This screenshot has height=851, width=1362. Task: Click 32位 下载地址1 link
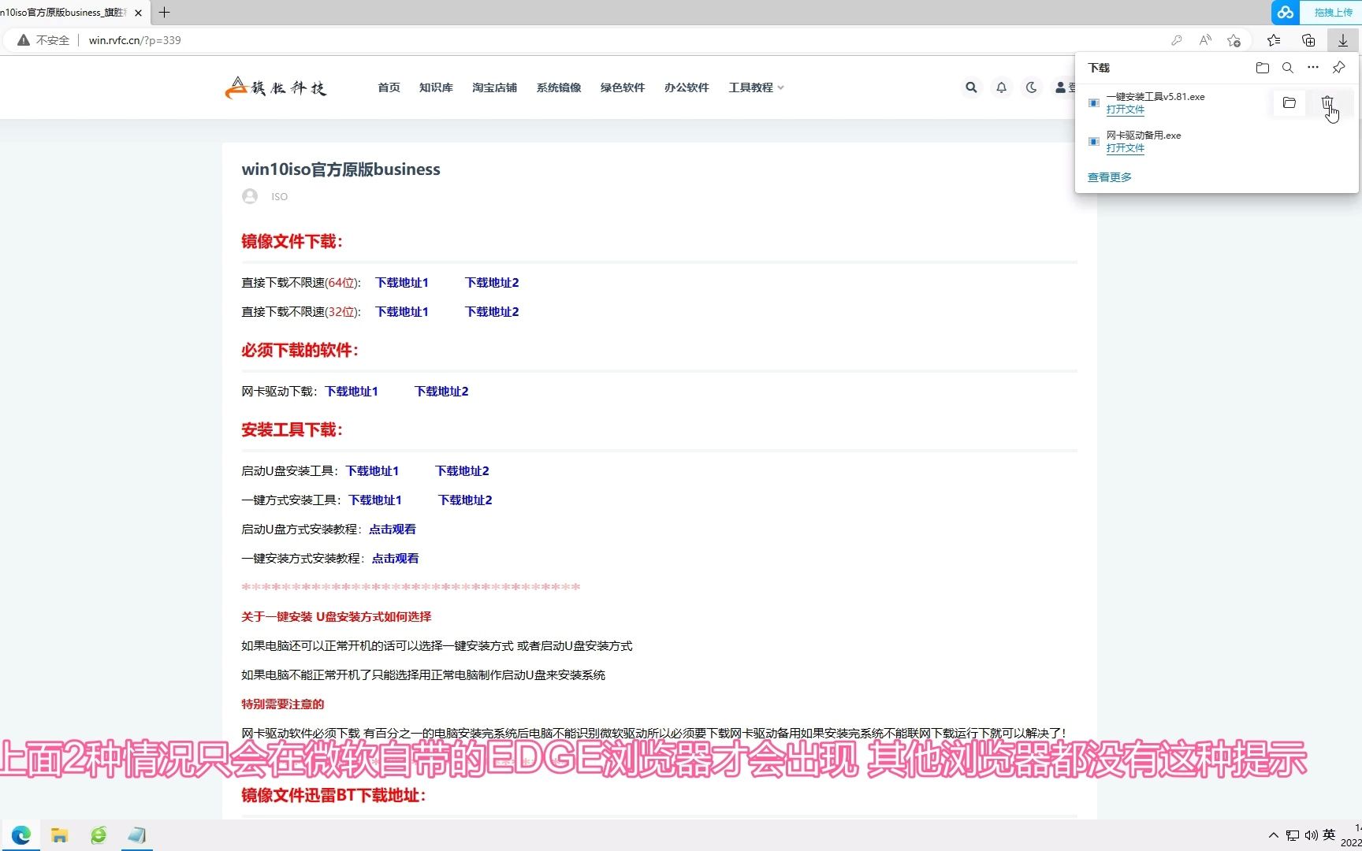tap(402, 312)
